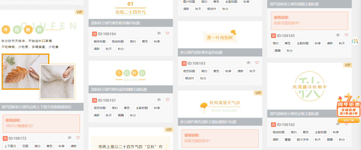Image resolution: width=361 pixels, height=150 pixels.
Task: Click the ID:106162 label text
Action: pyautogui.click(x=286, y=125)
